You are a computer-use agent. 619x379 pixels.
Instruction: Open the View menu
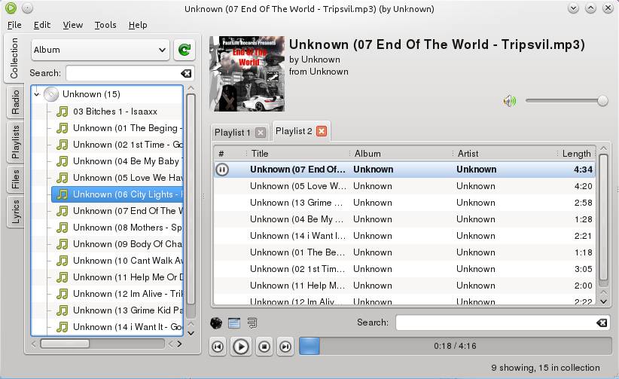click(x=72, y=25)
